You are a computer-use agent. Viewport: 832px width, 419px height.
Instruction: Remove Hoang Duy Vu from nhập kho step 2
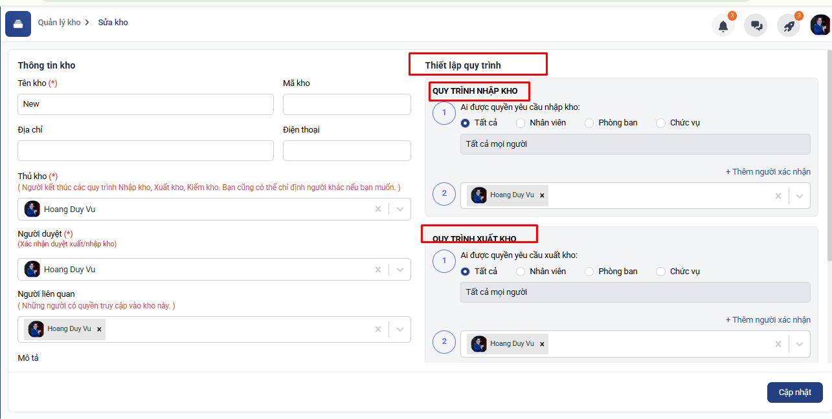pyautogui.click(x=542, y=195)
